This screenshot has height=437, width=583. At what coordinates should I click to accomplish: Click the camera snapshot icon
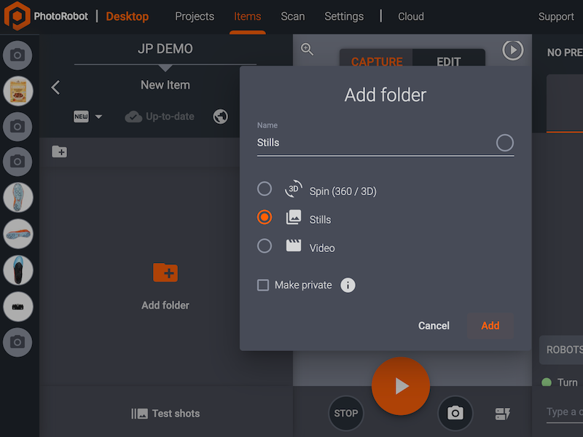455,413
